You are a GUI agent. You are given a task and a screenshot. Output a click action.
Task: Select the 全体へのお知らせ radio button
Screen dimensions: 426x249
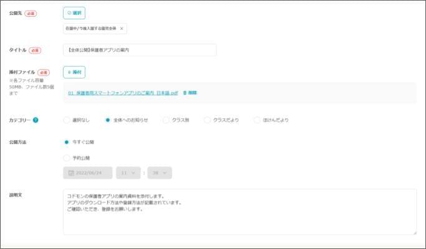pos(108,120)
